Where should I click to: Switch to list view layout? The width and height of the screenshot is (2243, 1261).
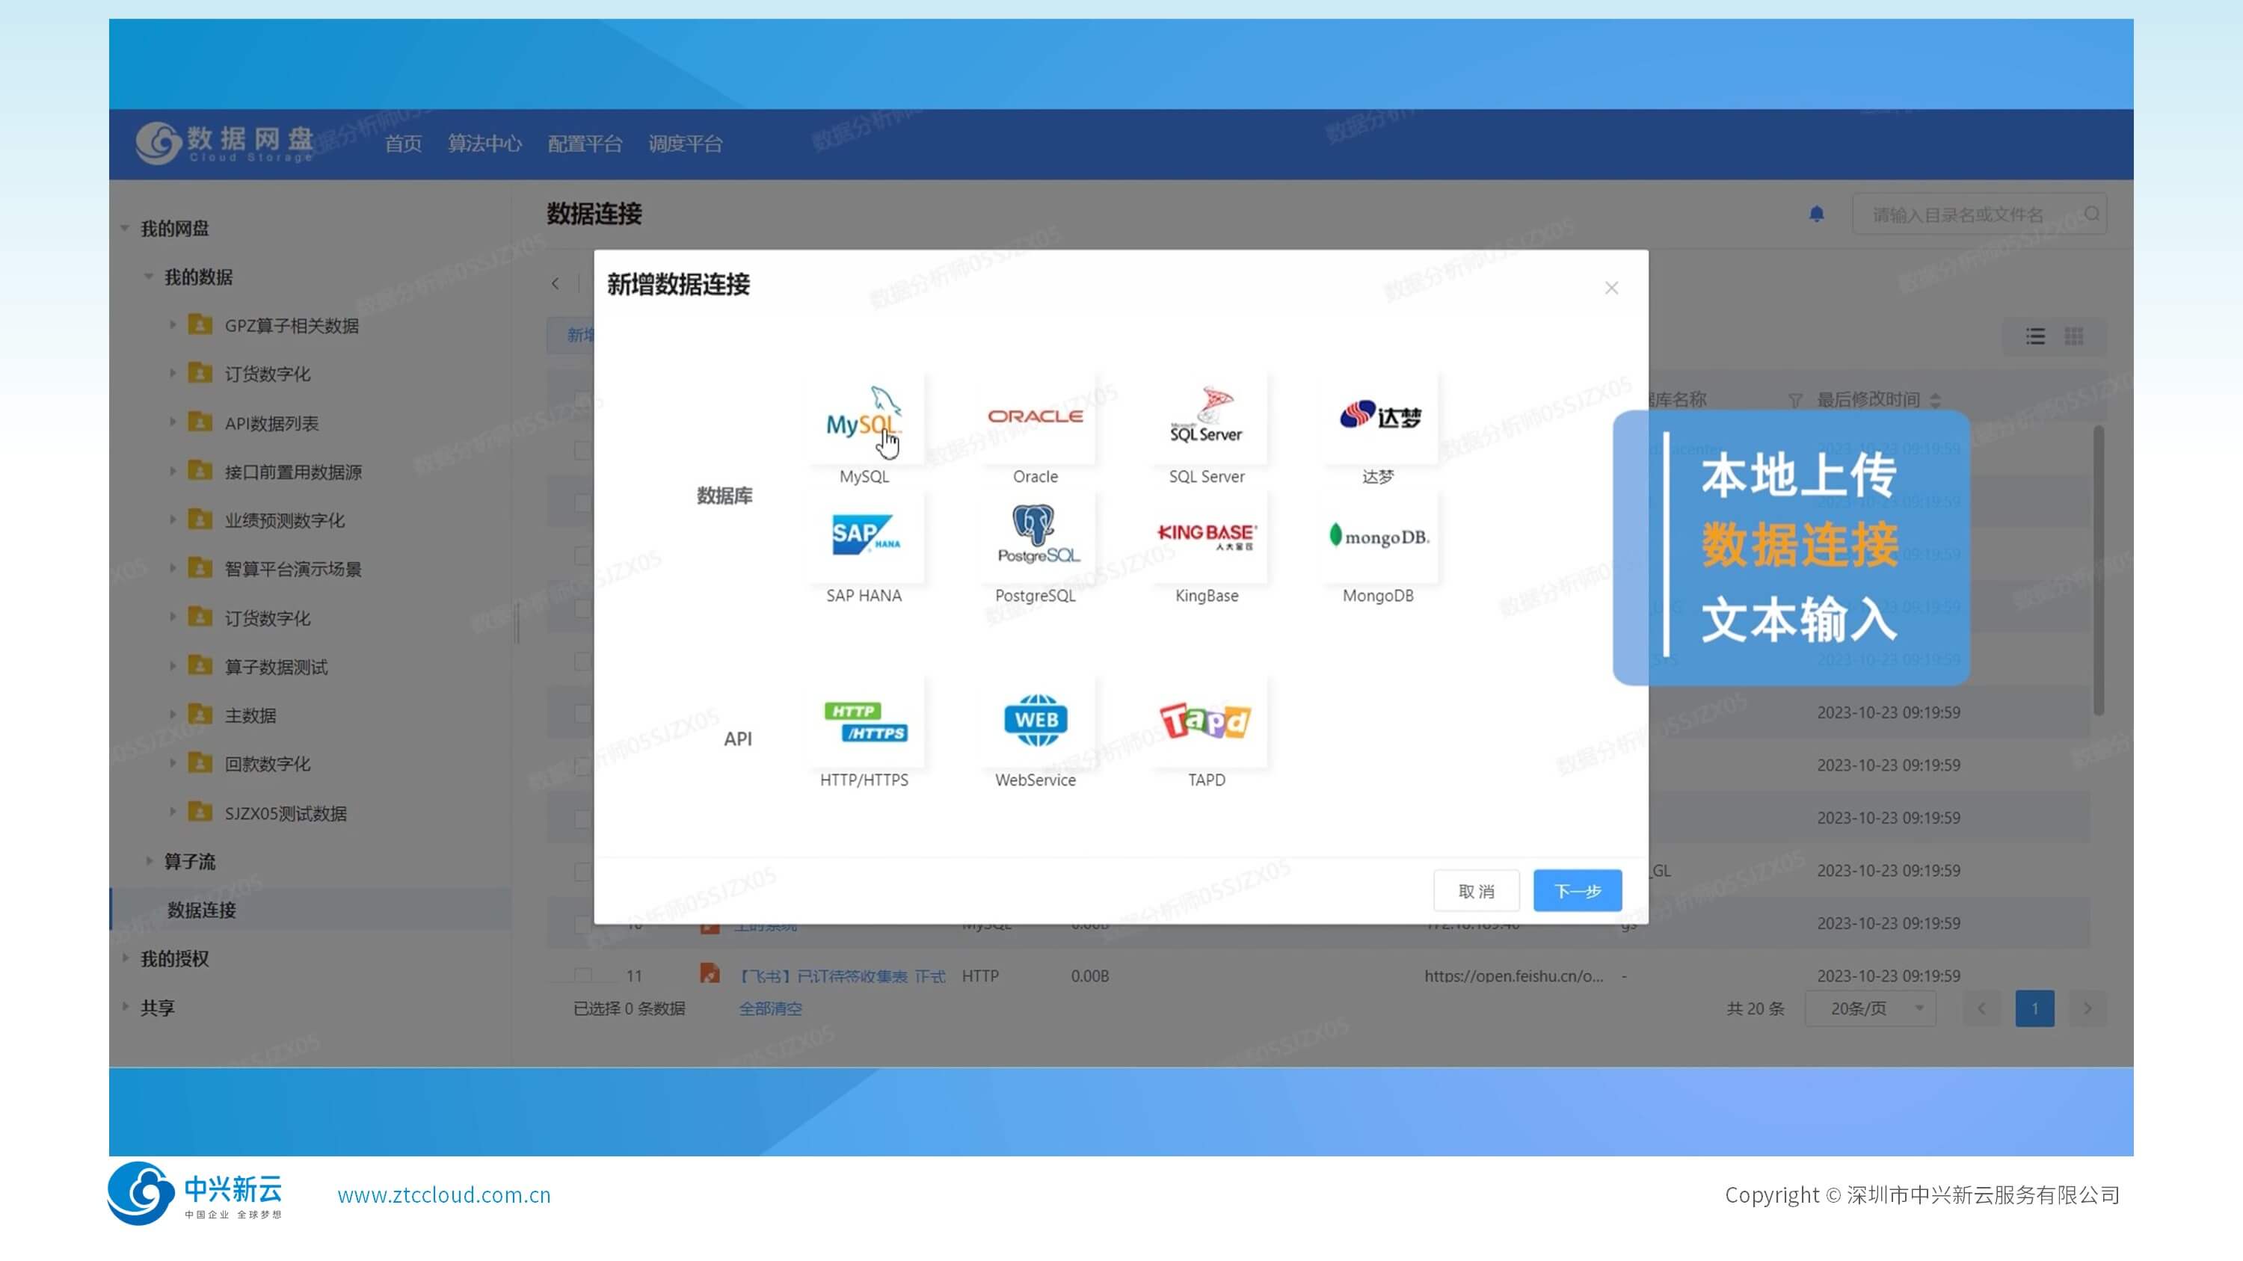click(x=2035, y=336)
